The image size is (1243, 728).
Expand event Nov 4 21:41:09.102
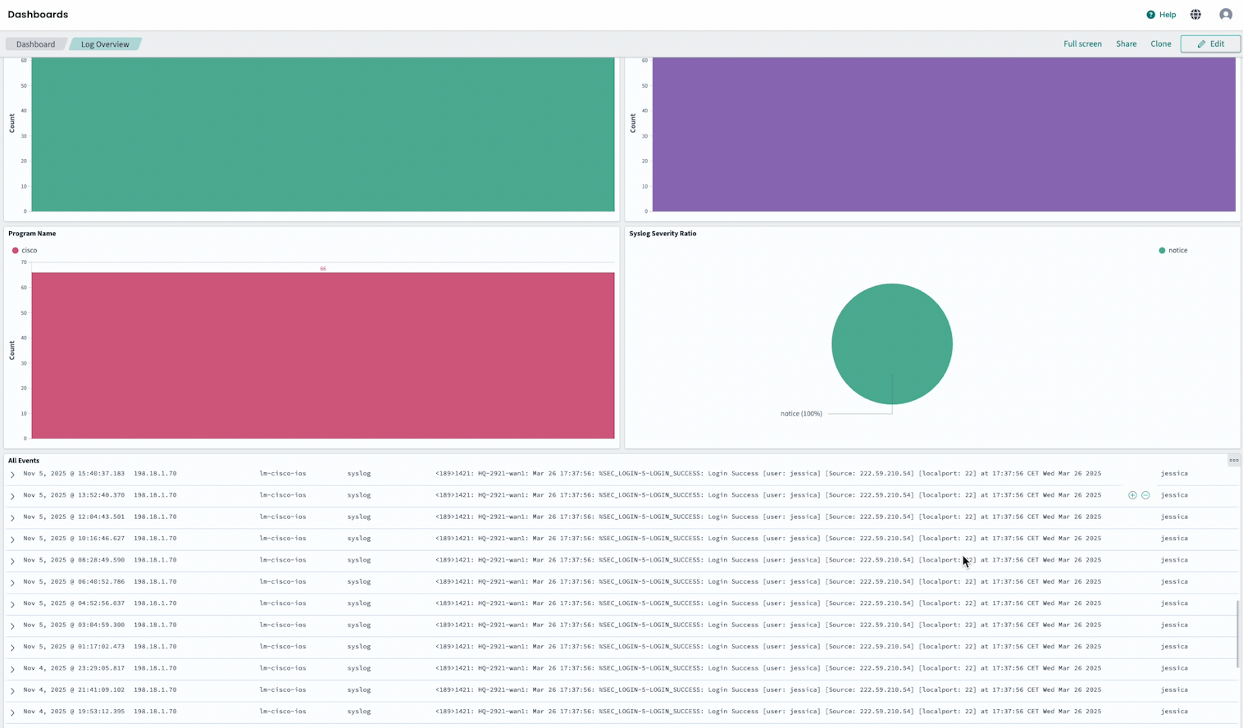pyautogui.click(x=12, y=690)
